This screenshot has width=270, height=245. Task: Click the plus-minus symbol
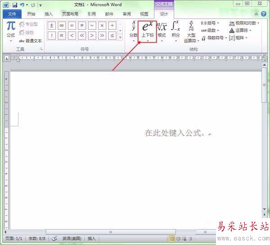[x=51, y=26]
